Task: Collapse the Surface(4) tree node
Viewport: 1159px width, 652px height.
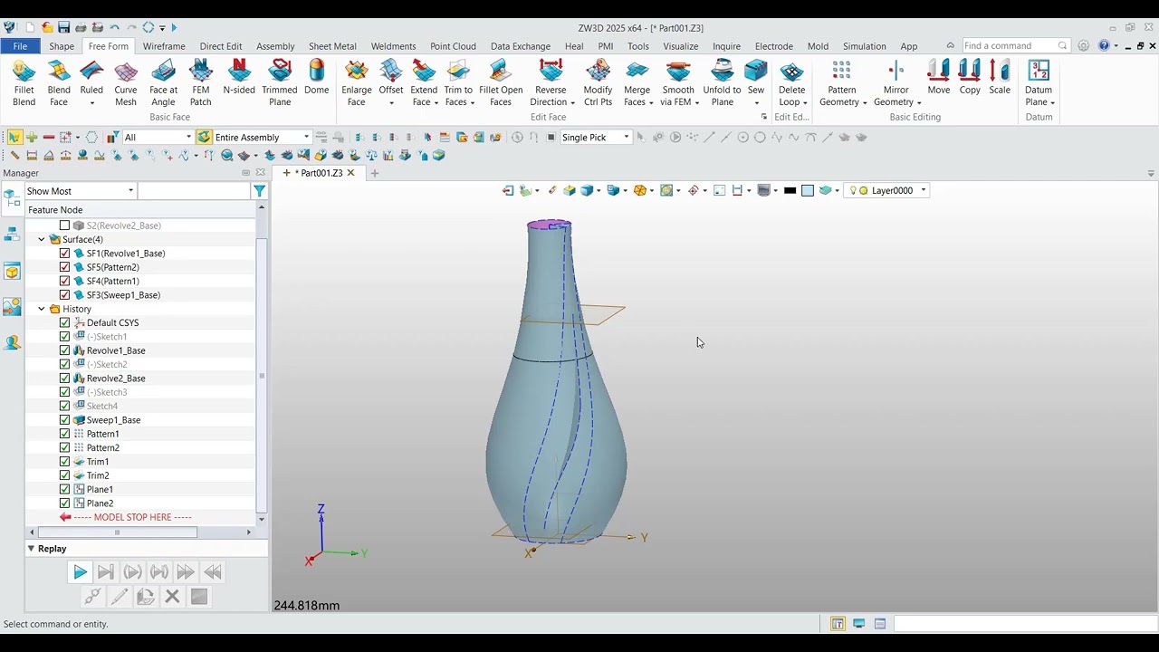Action: click(x=41, y=240)
